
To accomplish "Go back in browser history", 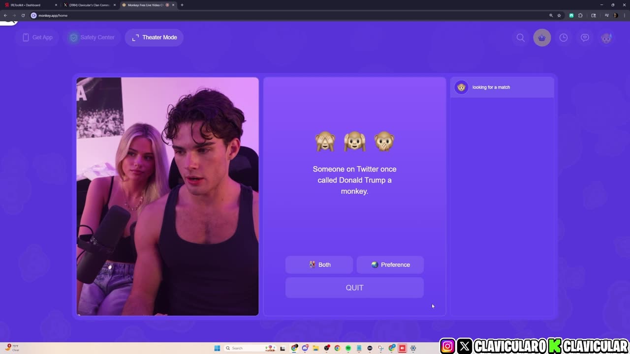I will pos(5,15).
